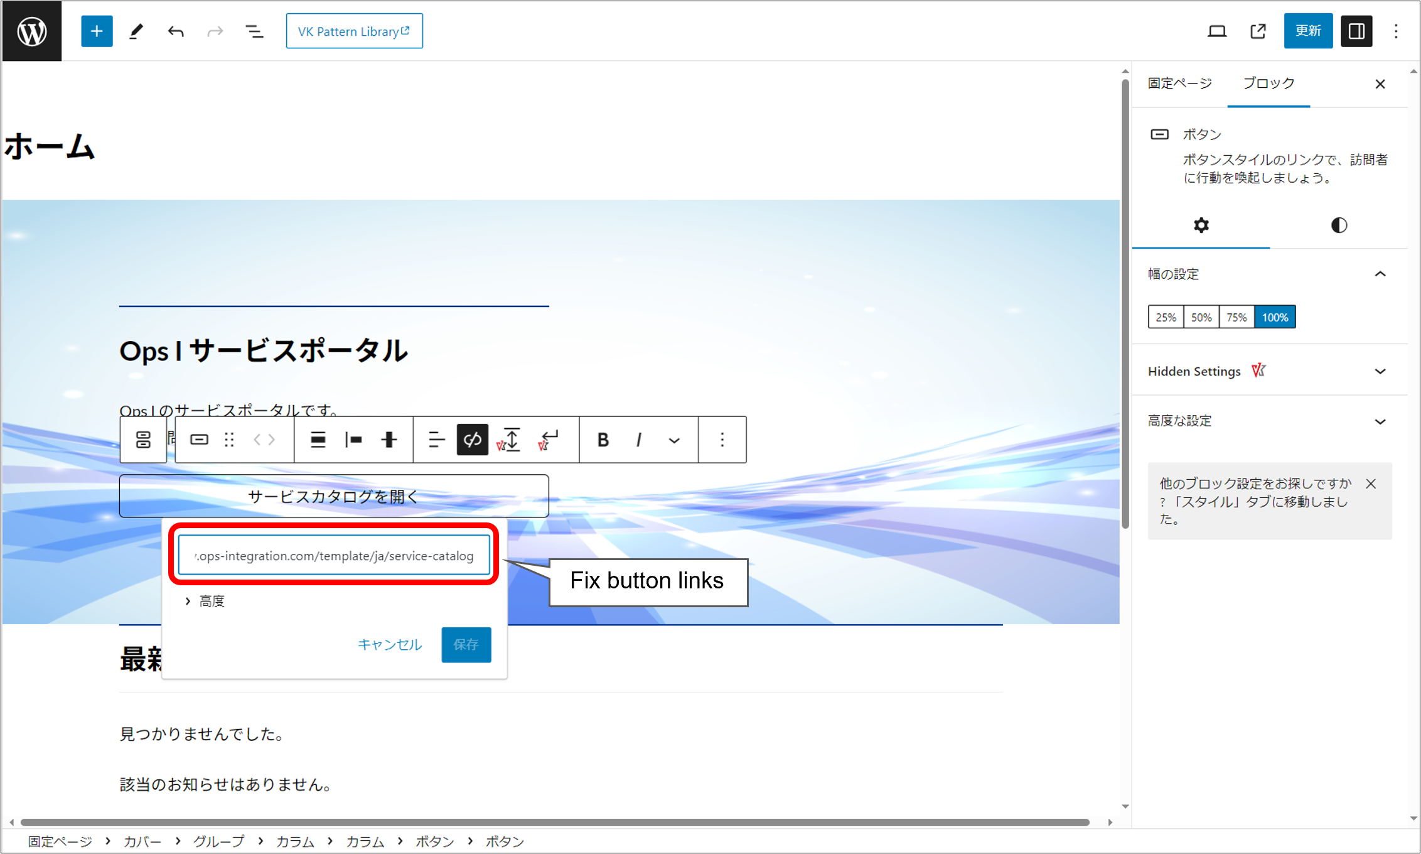This screenshot has height=854, width=1421.
Task: Click the unlink icon in block toolbar
Action: point(472,440)
